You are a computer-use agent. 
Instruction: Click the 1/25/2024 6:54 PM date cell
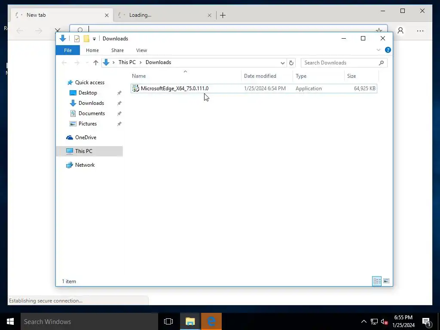pyautogui.click(x=265, y=89)
